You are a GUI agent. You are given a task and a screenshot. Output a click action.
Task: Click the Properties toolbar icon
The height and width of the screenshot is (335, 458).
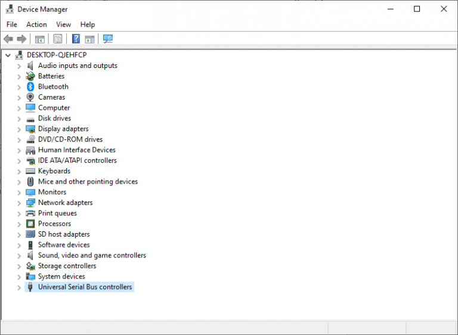58,39
